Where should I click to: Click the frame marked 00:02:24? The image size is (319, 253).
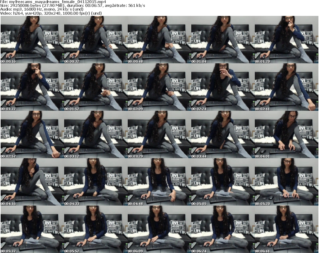click(223, 87)
